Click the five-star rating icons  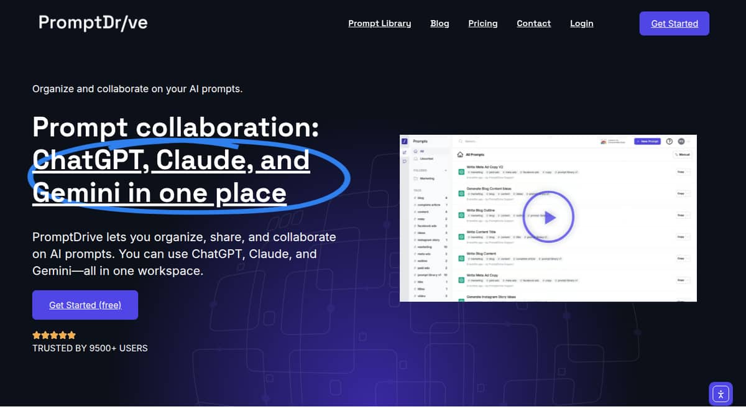(54, 335)
